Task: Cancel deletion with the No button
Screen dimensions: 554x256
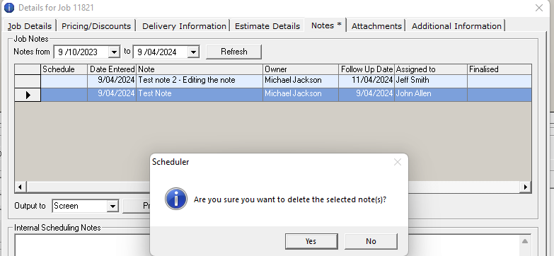Action: (x=371, y=241)
